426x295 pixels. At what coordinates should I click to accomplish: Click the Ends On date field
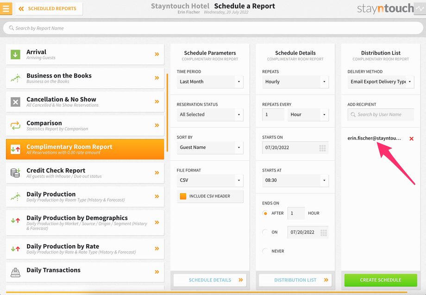point(308,232)
